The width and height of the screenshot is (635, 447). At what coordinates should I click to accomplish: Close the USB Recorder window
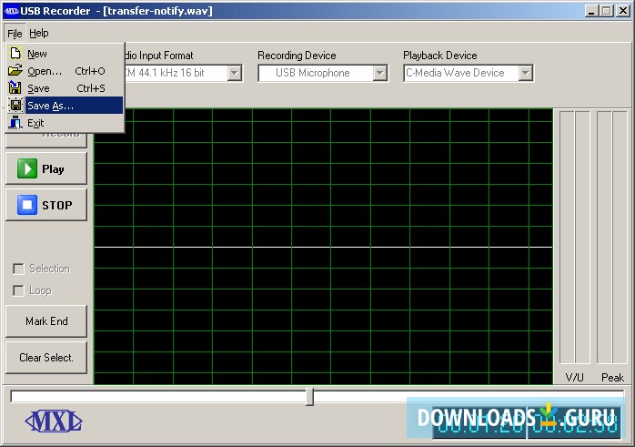(x=623, y=11)
